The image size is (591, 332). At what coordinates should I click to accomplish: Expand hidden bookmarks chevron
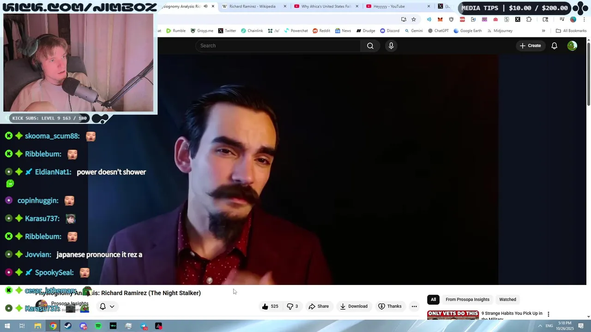[x=543, y=31]
